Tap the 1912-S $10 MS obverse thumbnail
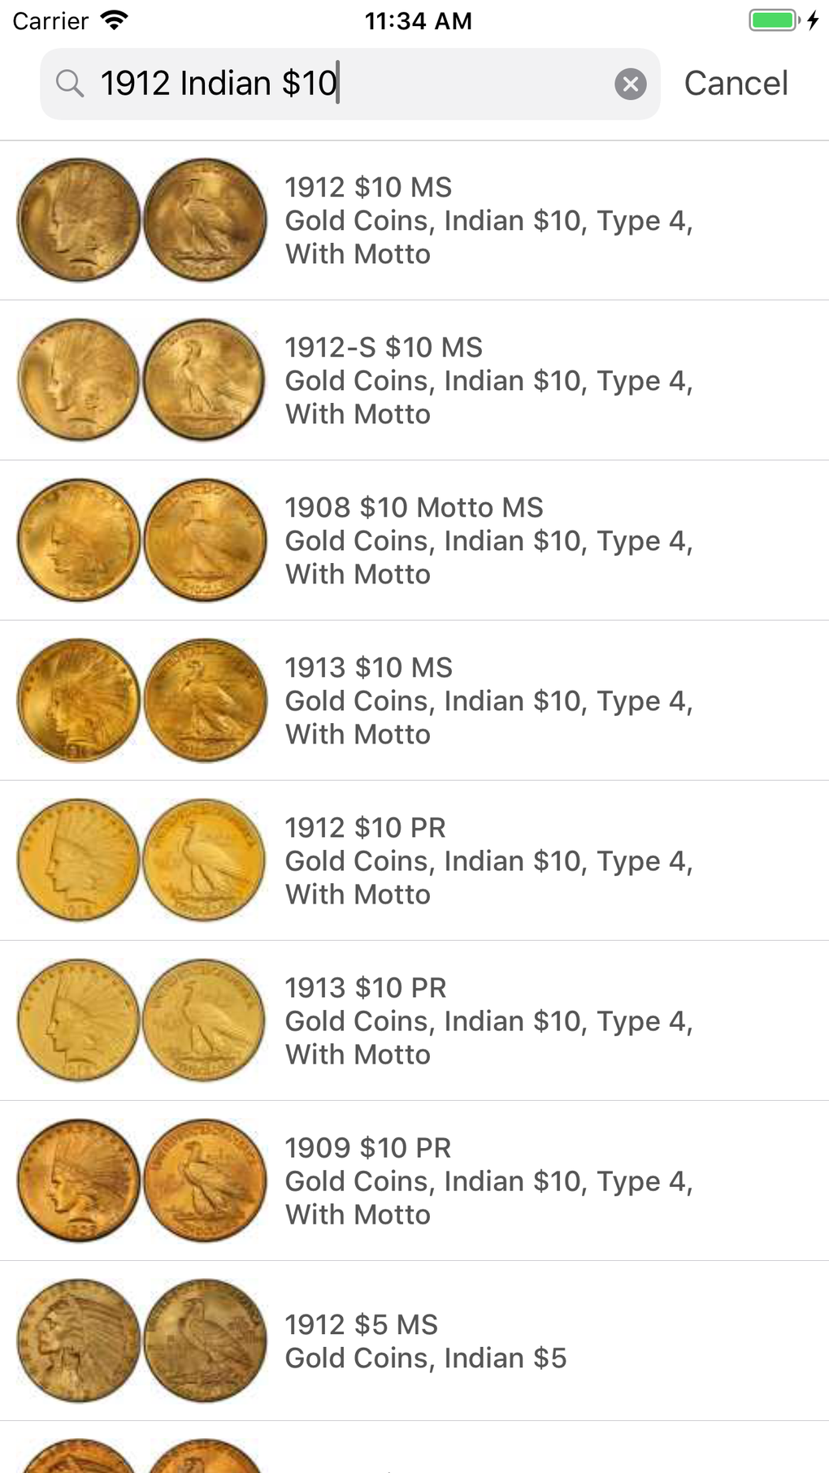 (x=79, y=380)
